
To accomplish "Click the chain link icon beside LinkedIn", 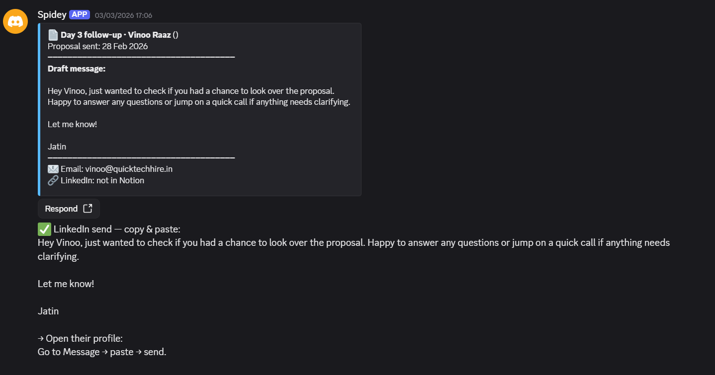I will (x=53, y=180).
